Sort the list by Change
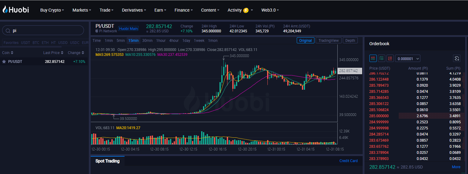The width and height of the screenshot is (468, 174). pyautogui.click(x=76, y=53)
